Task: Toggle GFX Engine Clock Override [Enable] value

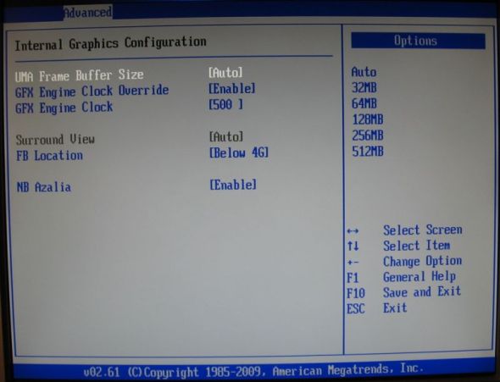Action: (232, 89)
